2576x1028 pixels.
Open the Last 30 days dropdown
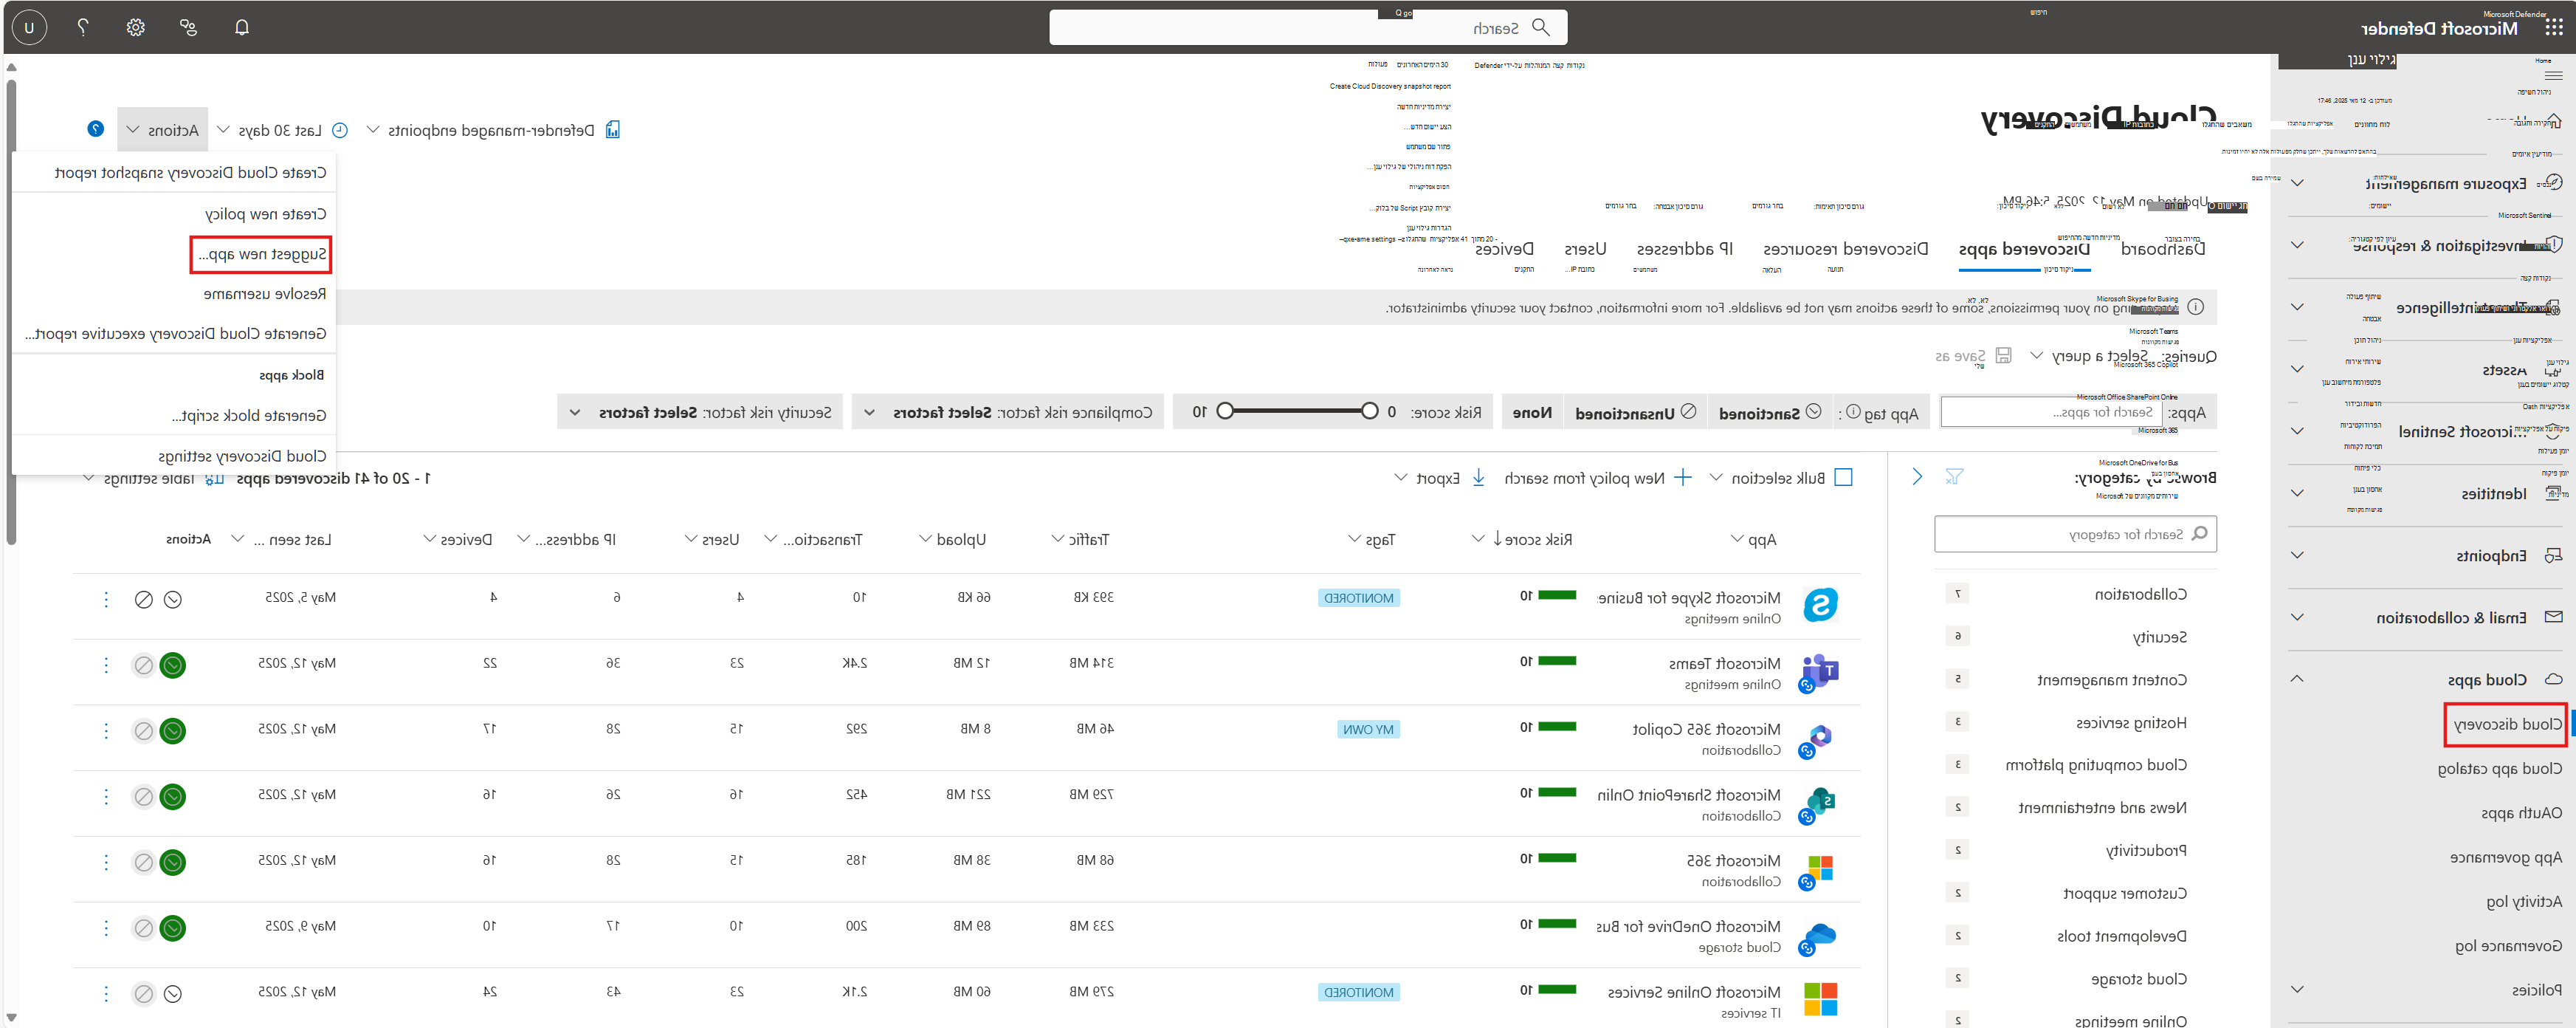pyautogui.click(x=279, y=130)
